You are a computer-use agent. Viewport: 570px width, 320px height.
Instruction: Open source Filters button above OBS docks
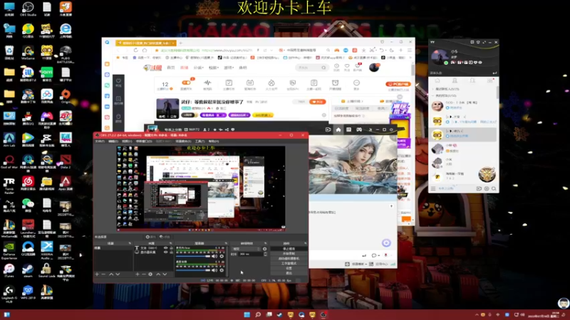point(165,237)
